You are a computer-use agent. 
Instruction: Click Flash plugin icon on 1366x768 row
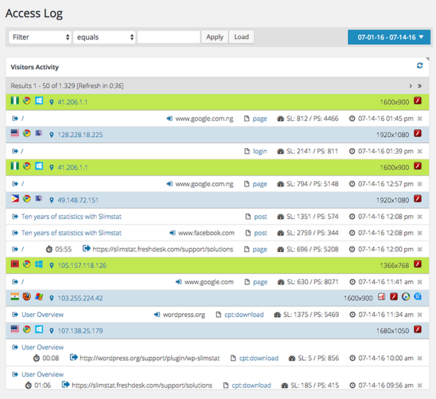(x=418, y=264)
